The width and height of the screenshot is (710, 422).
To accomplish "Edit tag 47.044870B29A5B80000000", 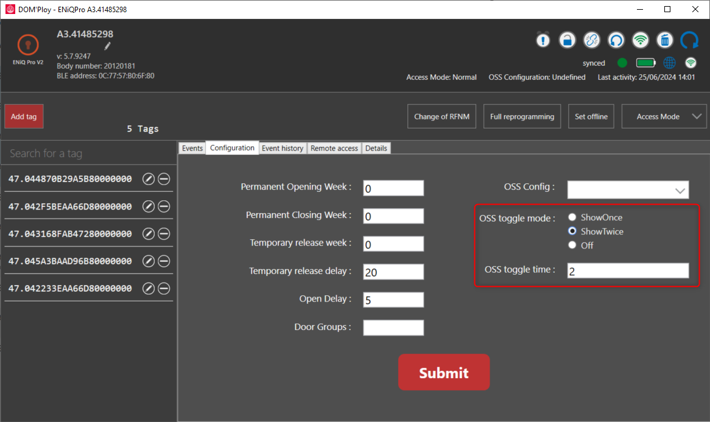I will coord(149,179).
